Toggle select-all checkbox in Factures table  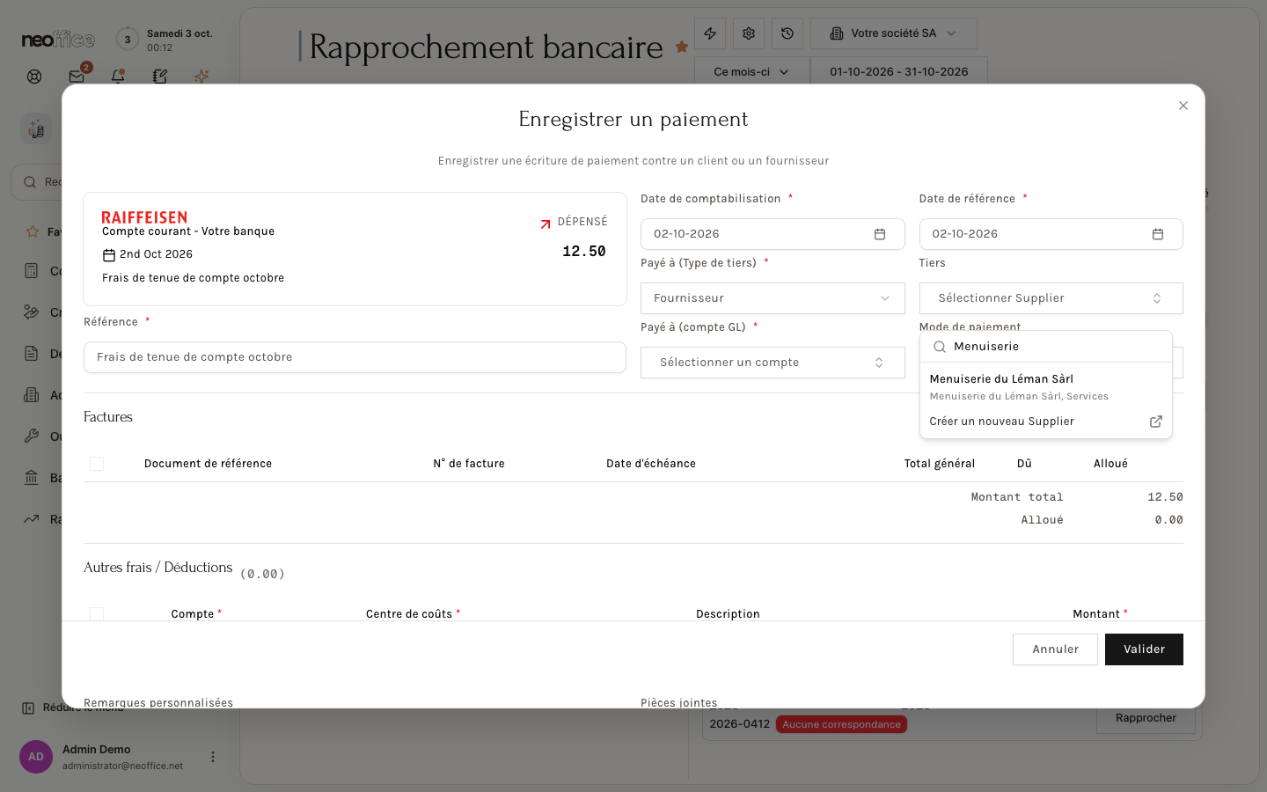[x=97, y=464]
